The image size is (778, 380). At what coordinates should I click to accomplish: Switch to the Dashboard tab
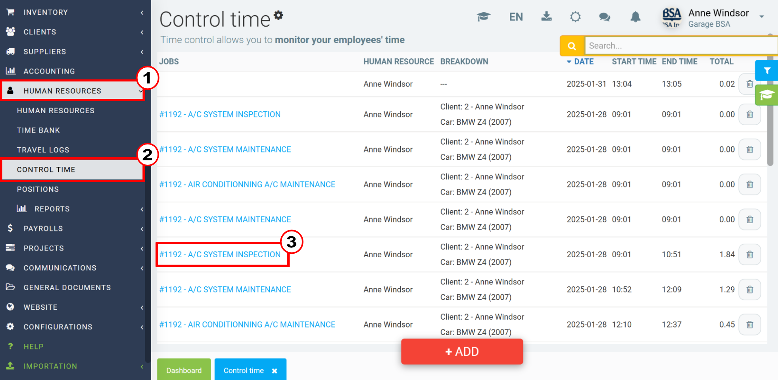point(184,370)
